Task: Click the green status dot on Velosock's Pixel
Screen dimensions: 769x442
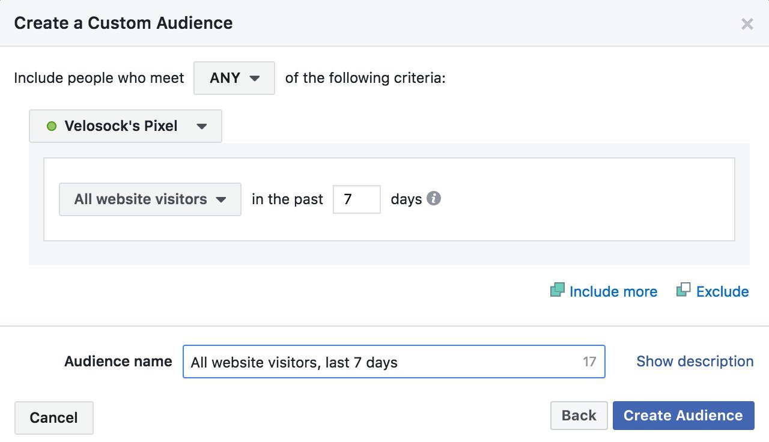Action: [53, 126]
